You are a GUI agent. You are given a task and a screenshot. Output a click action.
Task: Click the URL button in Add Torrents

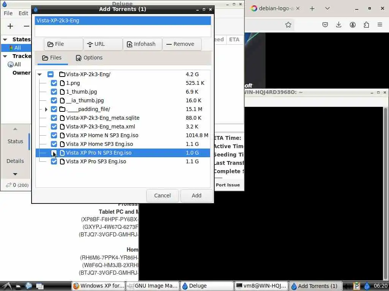point(103,44)
